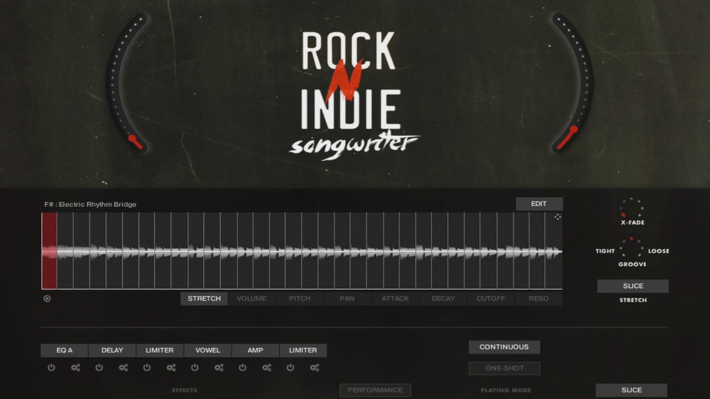Select the red highlighted first waveform slice
Viewport: 710px width, 399px height.
coord(49,251)
